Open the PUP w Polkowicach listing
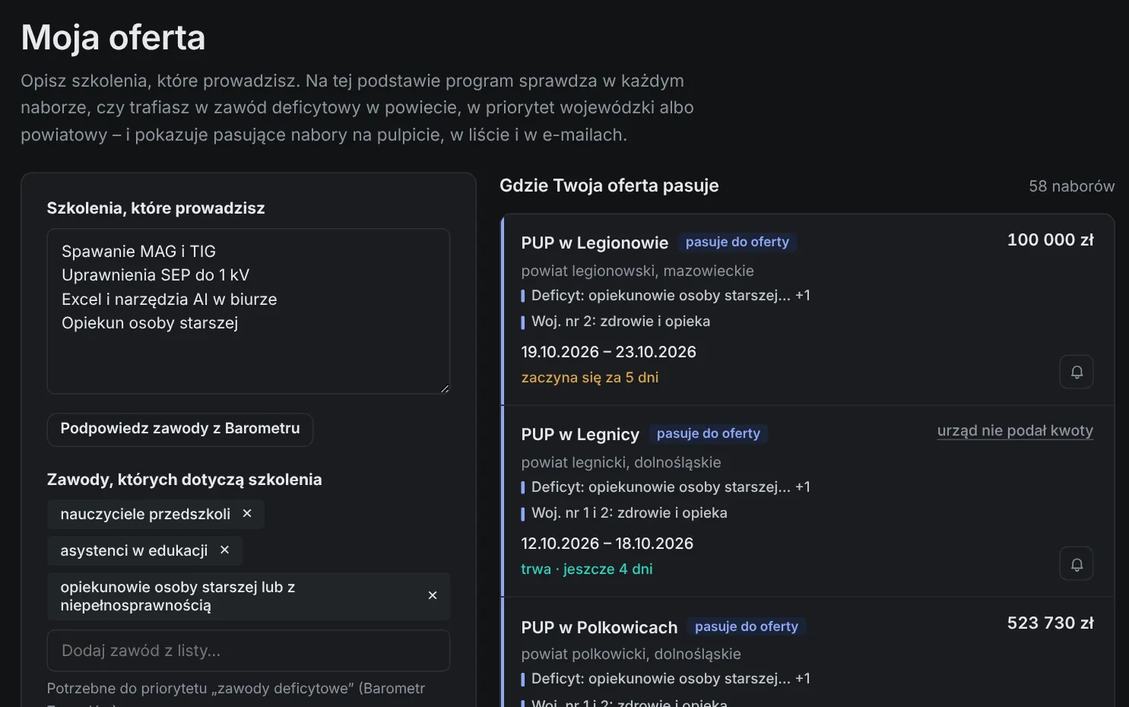Image resolution: width=1129 pixels, height=707 pixels. coord(599,628)
